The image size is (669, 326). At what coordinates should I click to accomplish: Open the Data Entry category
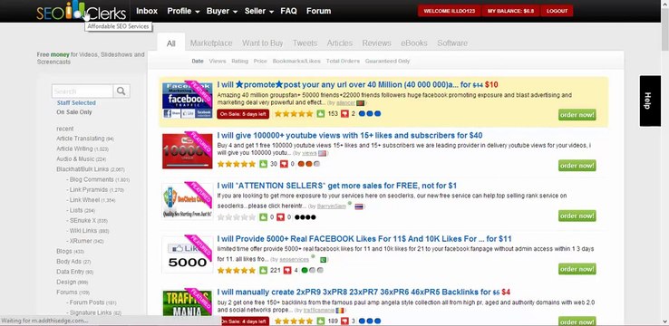pos(74,272)
